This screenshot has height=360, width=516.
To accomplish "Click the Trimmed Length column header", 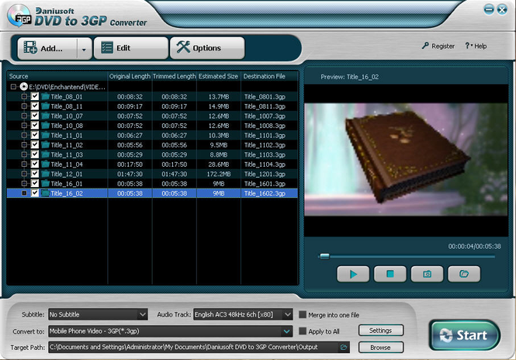I will (x=174, y=76).
